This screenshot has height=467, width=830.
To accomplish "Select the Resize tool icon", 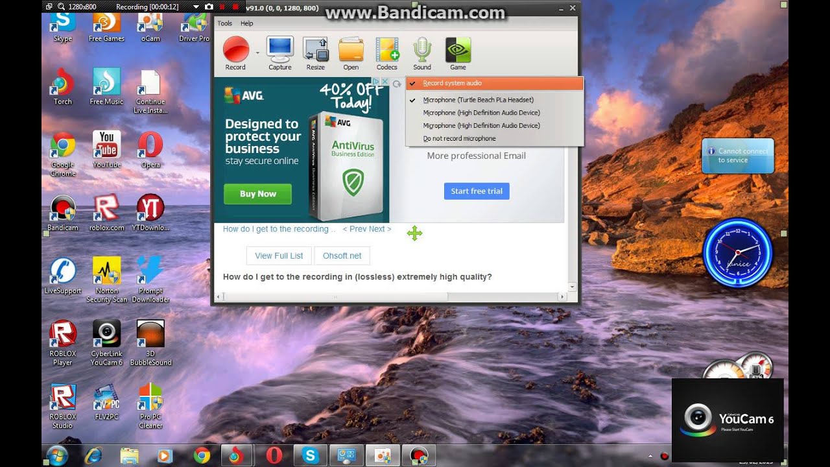I will coord(316,54).
